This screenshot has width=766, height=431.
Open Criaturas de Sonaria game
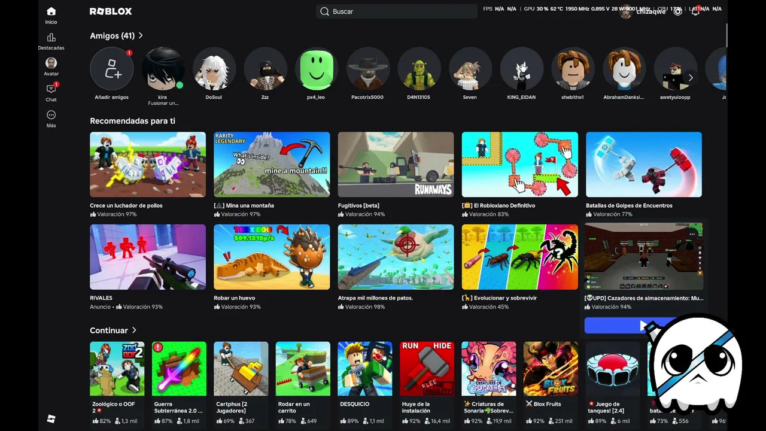pyautogui.click(x=489, y=383)
